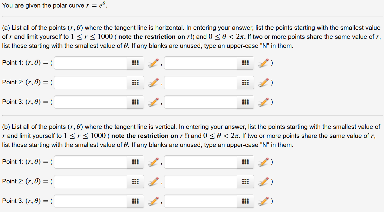The height and width of the screenshot is (212, 384).
Task: Click the pencil editor icon for Point 2 theta in part (b)
Action: pyautogui.click(x=263, y=182)
